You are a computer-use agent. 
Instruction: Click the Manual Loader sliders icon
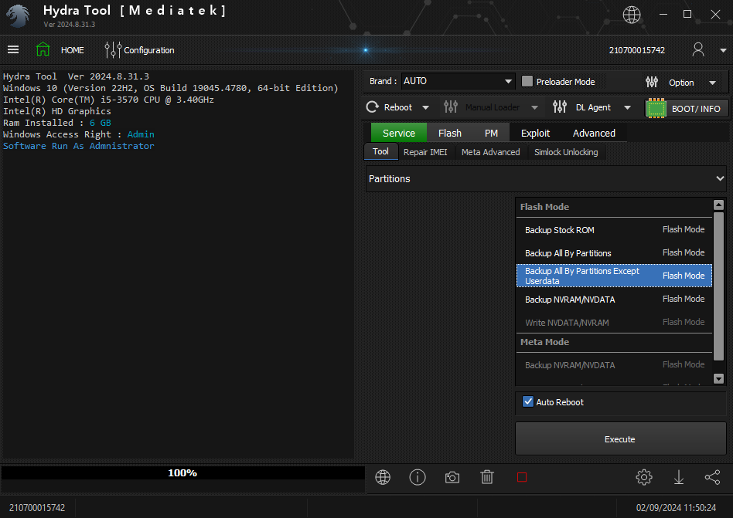pos(451,107)
